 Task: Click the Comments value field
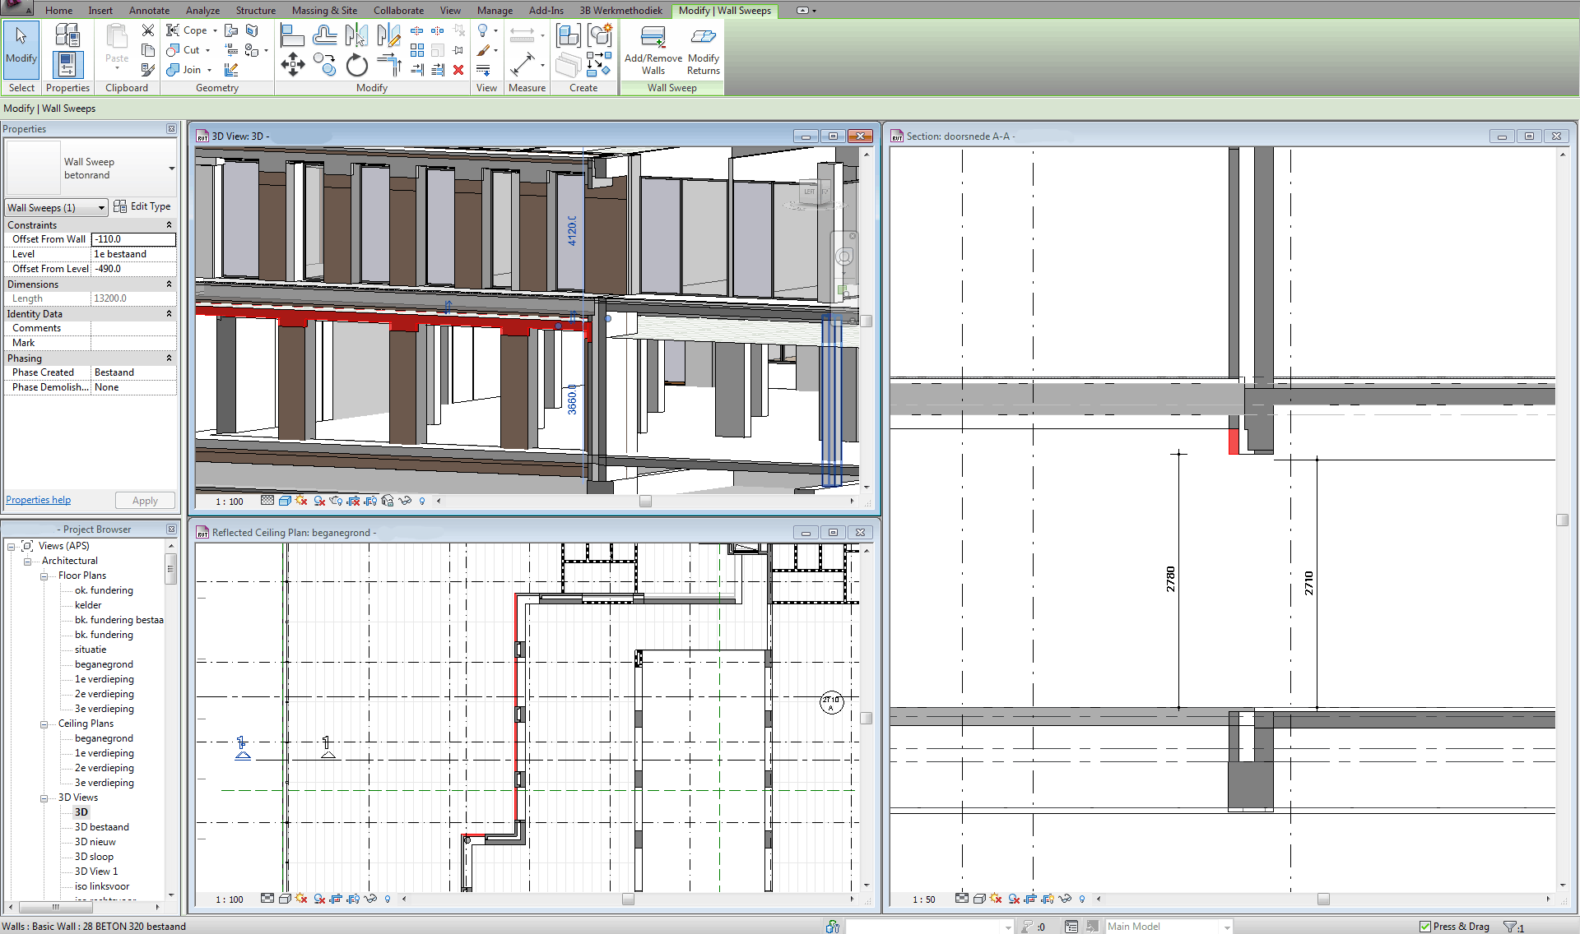pos(133,328)
